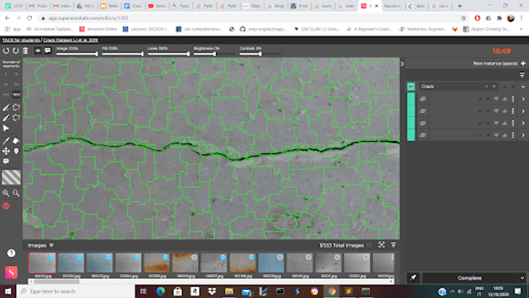Image resolution: width=529 pixels, height=298 pixels.
Task: Open thumbnail 00005.jpg
Action: [x=157, y=263]
